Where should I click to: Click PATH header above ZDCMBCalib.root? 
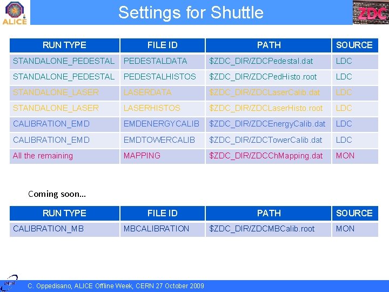coord(269,213)
